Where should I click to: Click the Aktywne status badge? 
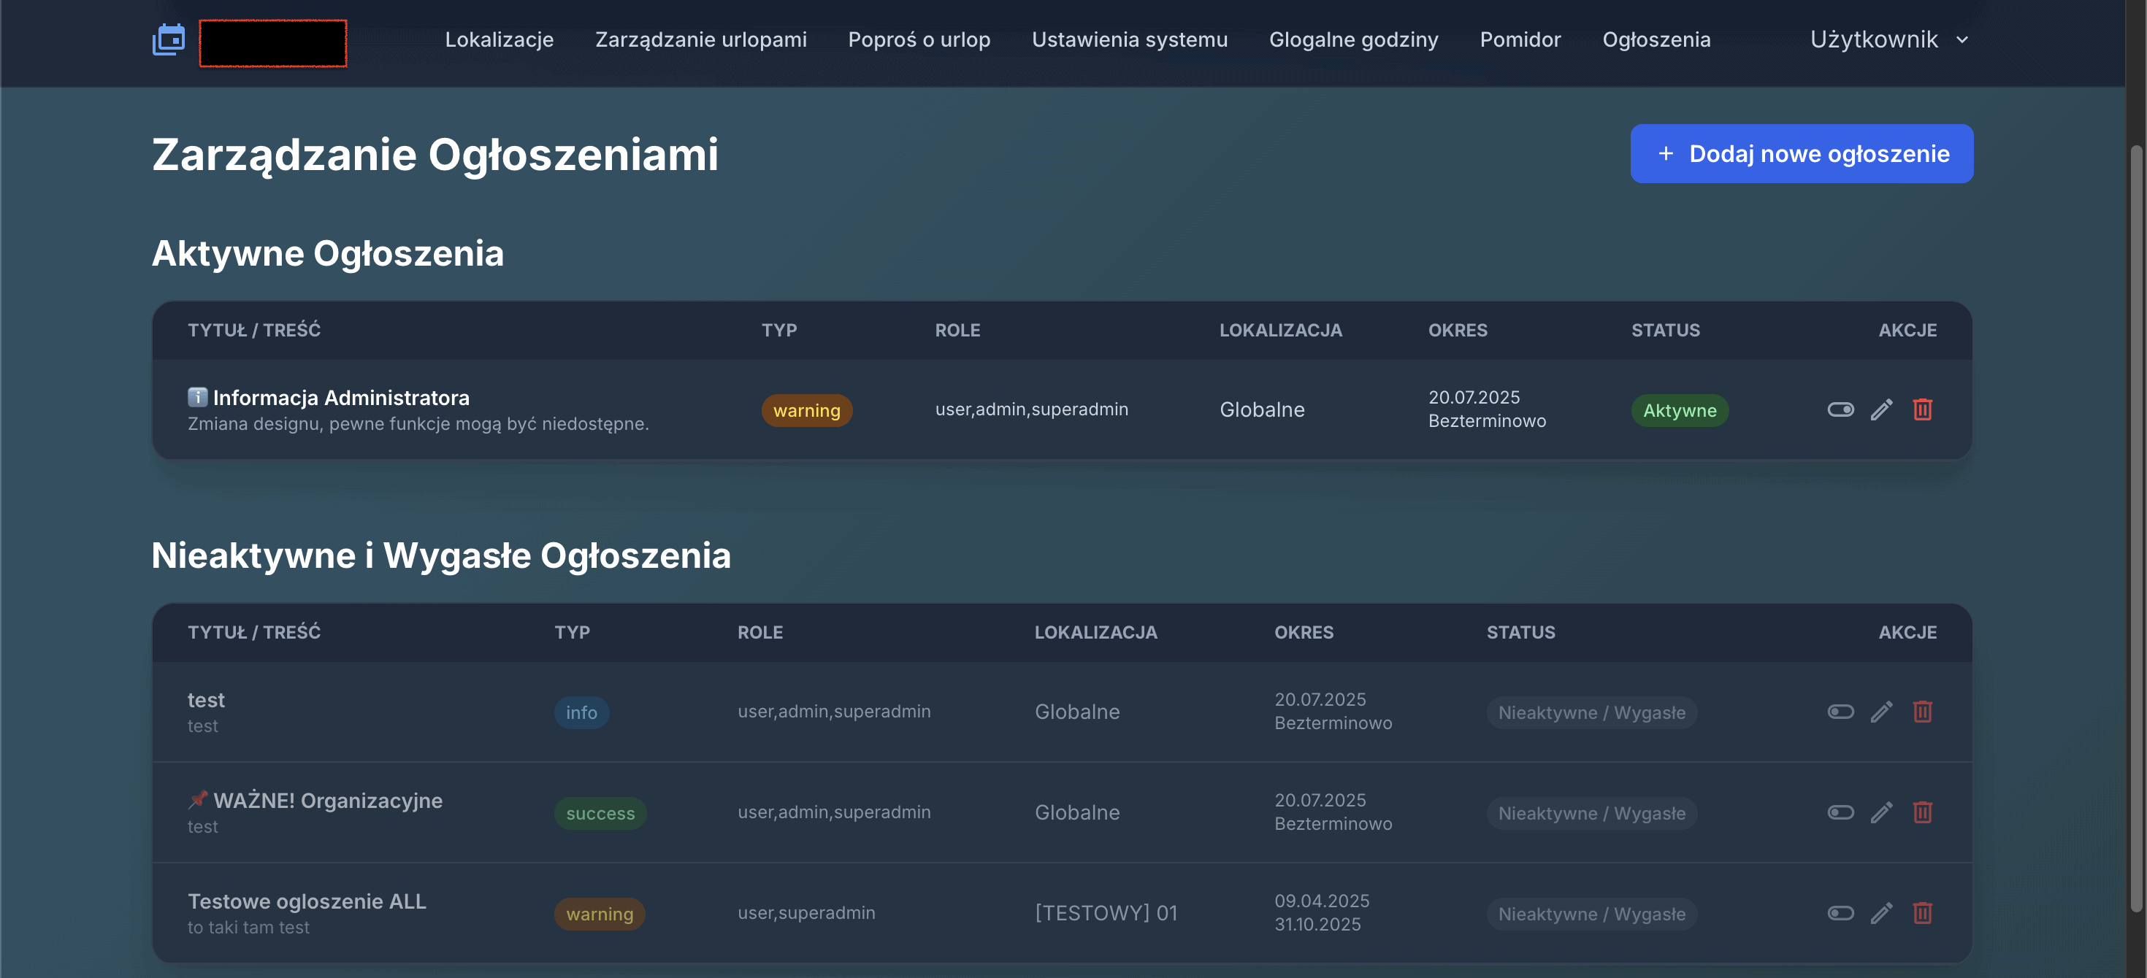pos(1679,410)
